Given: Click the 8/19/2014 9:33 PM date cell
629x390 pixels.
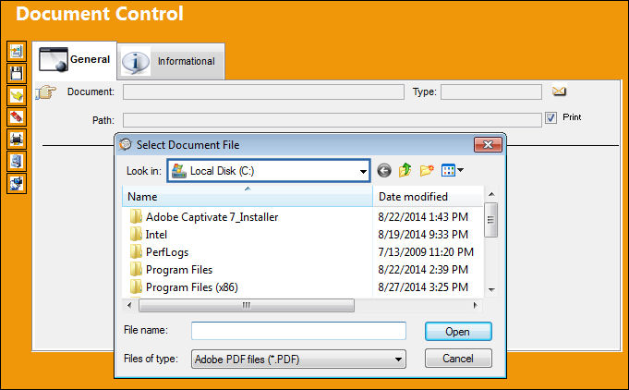Looking at the screenshot, I should coord(423,235).
